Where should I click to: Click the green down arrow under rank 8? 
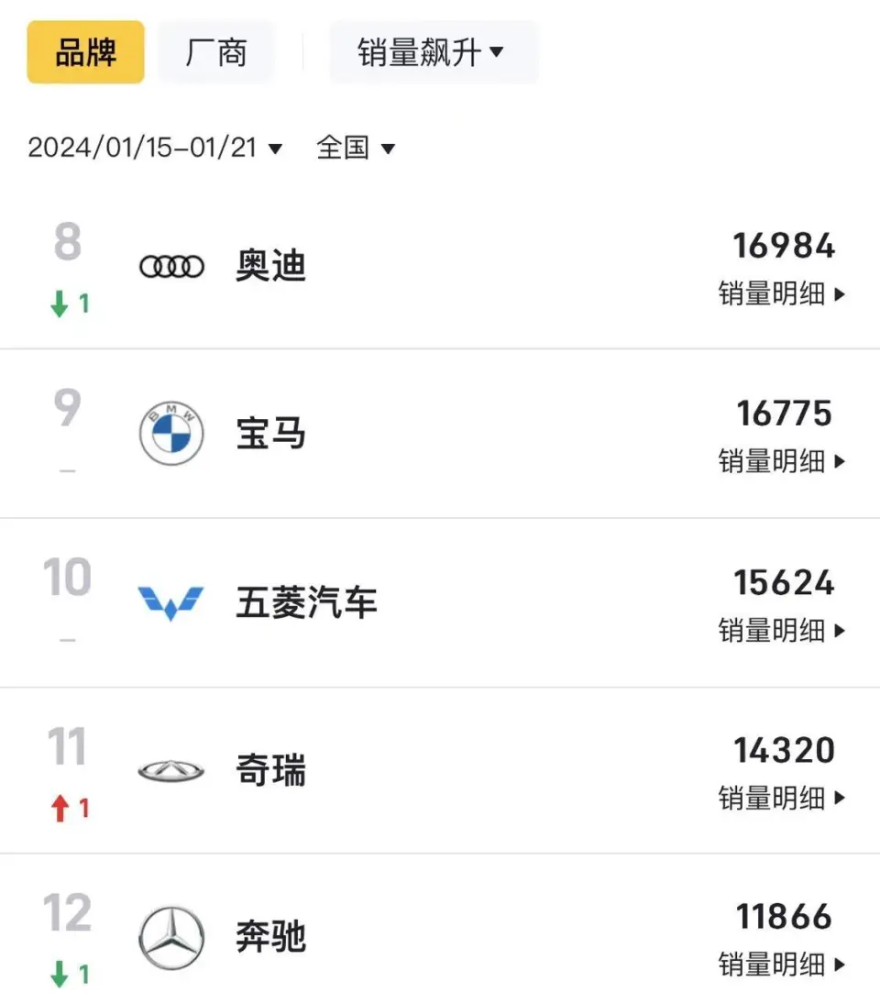(x=60, y=303)
